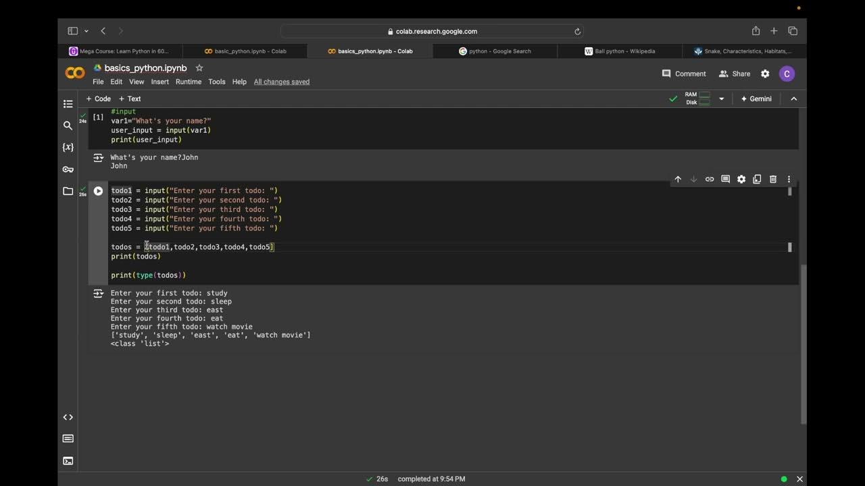Open the Colab table of contents panel
Viewport: 865px width, 486px height.
[68, 104]
